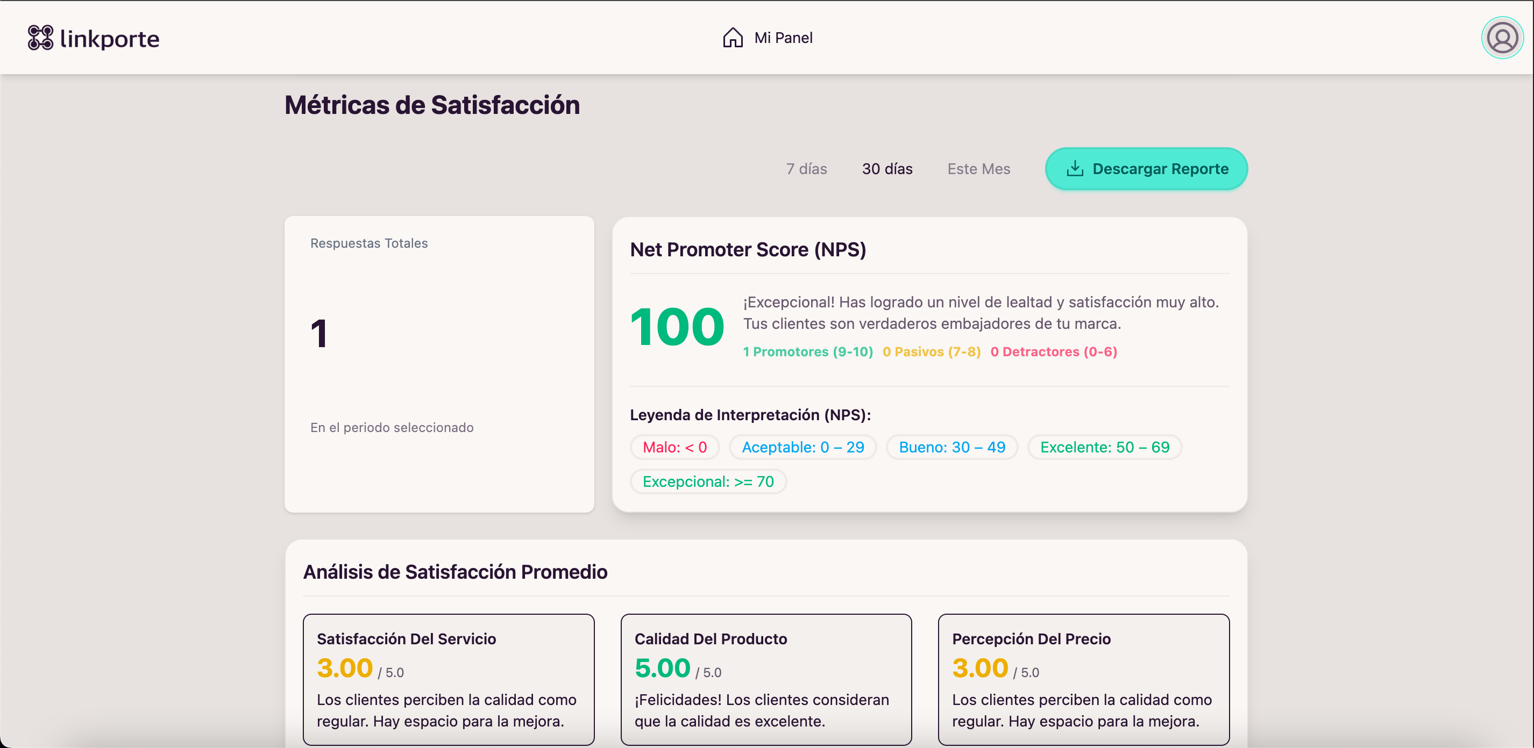
Task: Select the Excelente: 50 – 69 badge
Action: (x=1104, y=447)
